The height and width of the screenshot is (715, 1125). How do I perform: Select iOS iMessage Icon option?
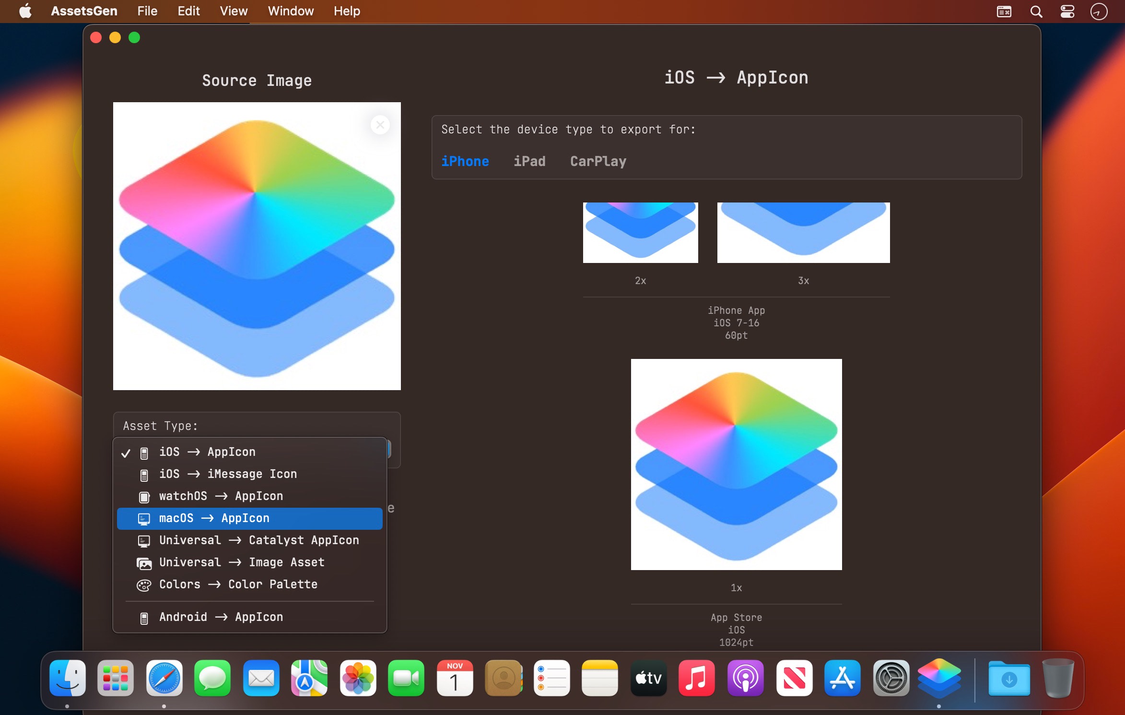click(228, 474)
